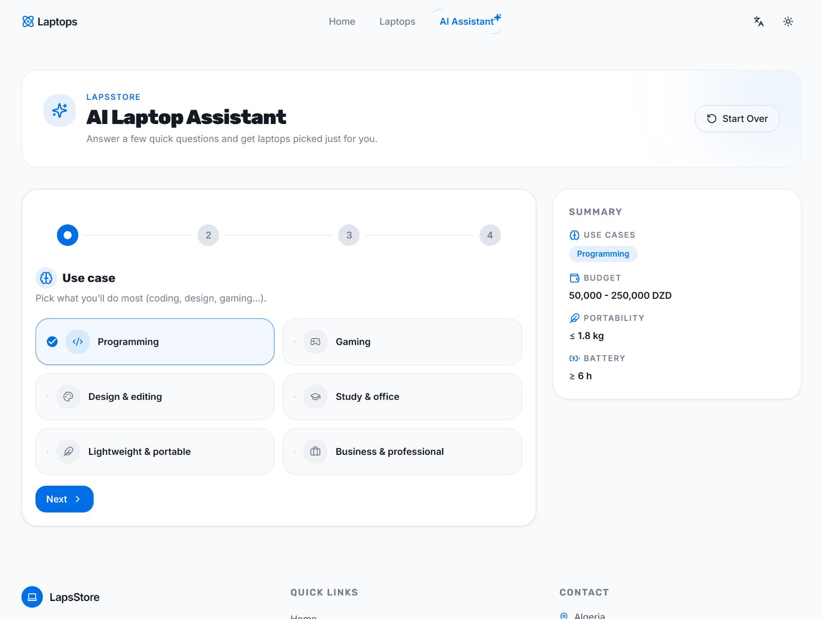The height and width of the screenshot is (619, 823).
Task: Click the briefcase icon on Business & professional
Action: [315, 452]
